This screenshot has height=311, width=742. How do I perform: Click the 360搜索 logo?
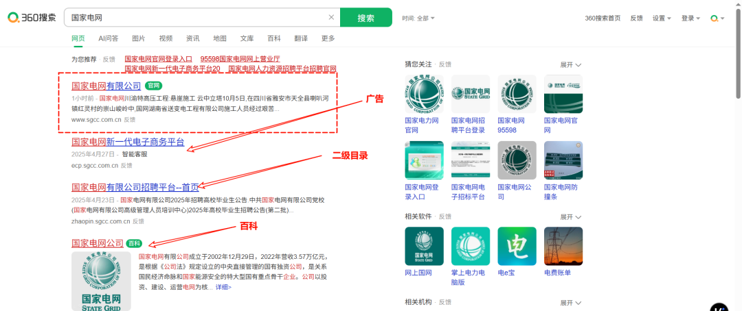coord(32,18)
